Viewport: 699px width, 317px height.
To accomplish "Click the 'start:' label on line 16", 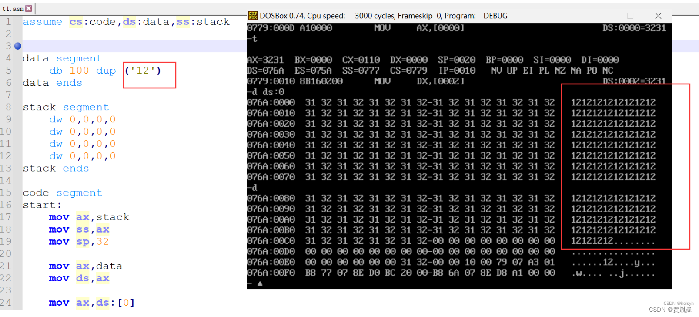I will 42,205.
